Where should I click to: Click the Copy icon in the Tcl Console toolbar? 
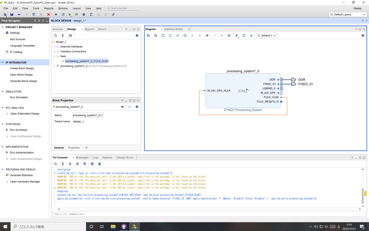(85, 164)
